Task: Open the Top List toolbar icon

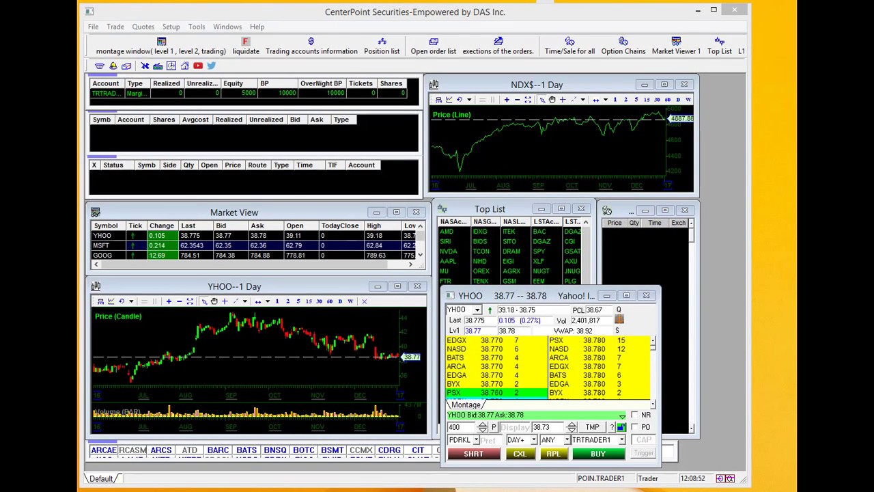Action: pyautogui.click(x=719, y=42)
